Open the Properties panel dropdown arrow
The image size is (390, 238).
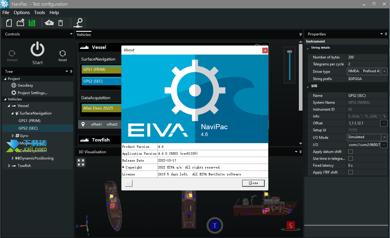382,34
